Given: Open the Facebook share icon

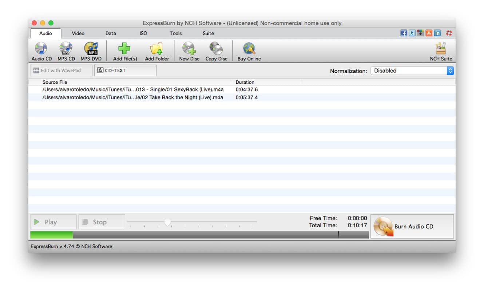Looking at the screenshot, I should click(x=404, y=33).
